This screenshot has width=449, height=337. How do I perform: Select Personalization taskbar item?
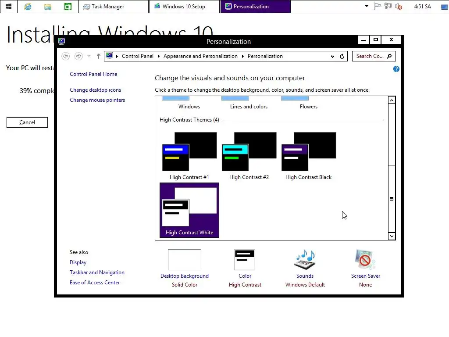[256, 7]
